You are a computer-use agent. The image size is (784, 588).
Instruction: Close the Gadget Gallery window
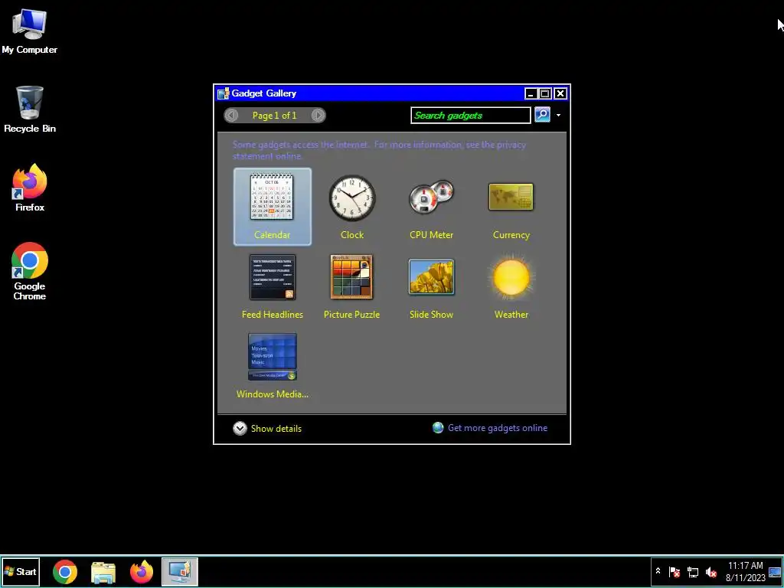(x=560, y=93)
